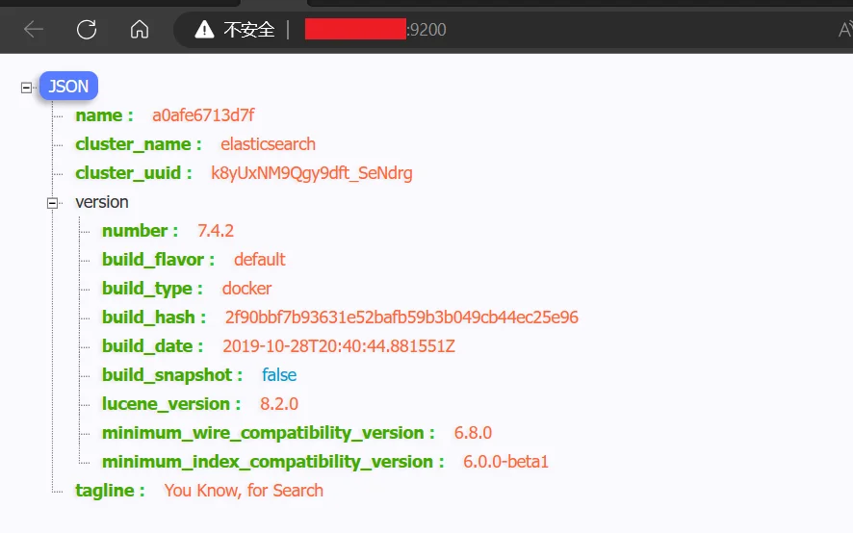
Task: Select the version tree label
Action: (102, 202)
